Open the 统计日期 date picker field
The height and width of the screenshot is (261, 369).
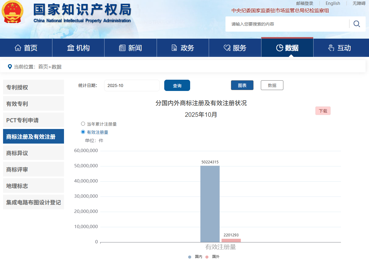pyautogui.click(x=132, y=85)
